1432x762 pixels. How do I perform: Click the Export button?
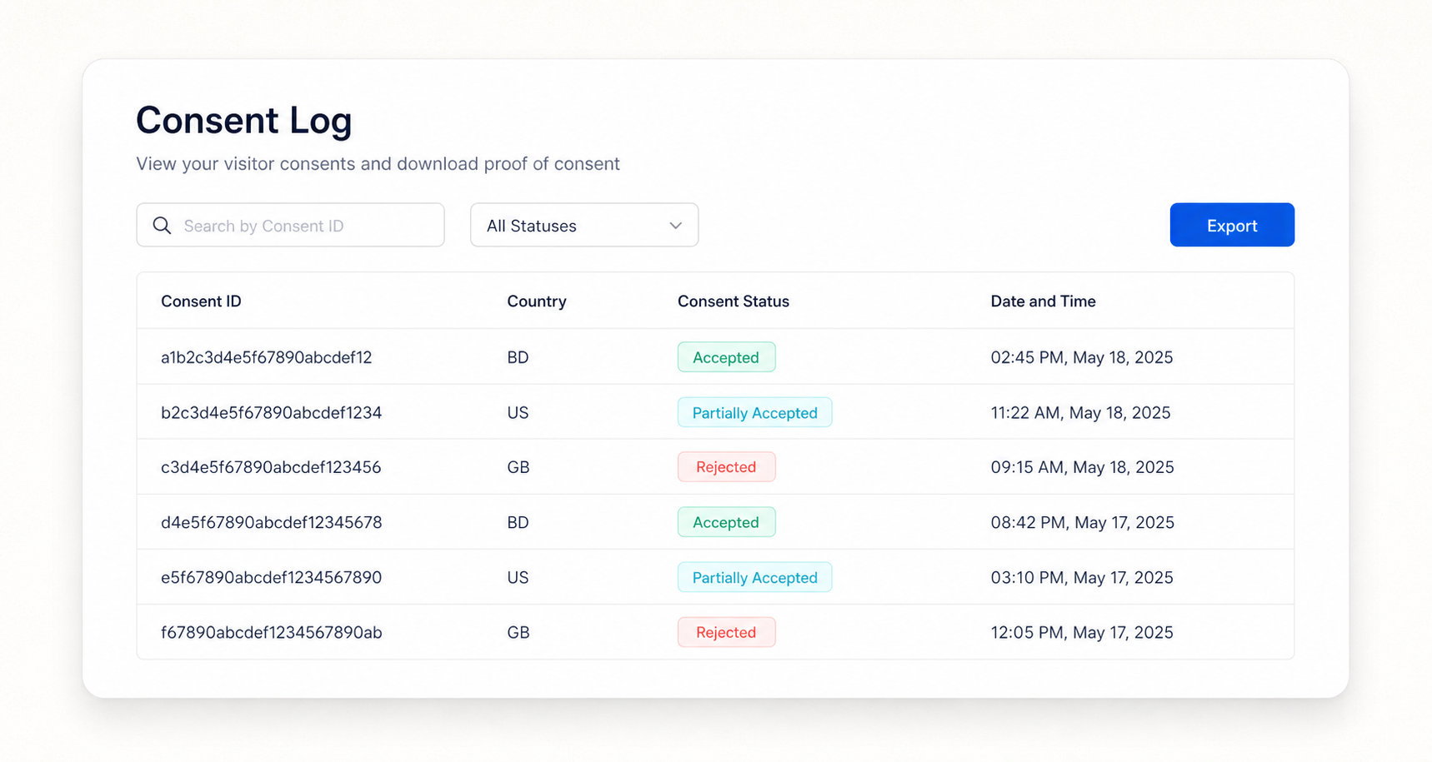pos(1232,225)
